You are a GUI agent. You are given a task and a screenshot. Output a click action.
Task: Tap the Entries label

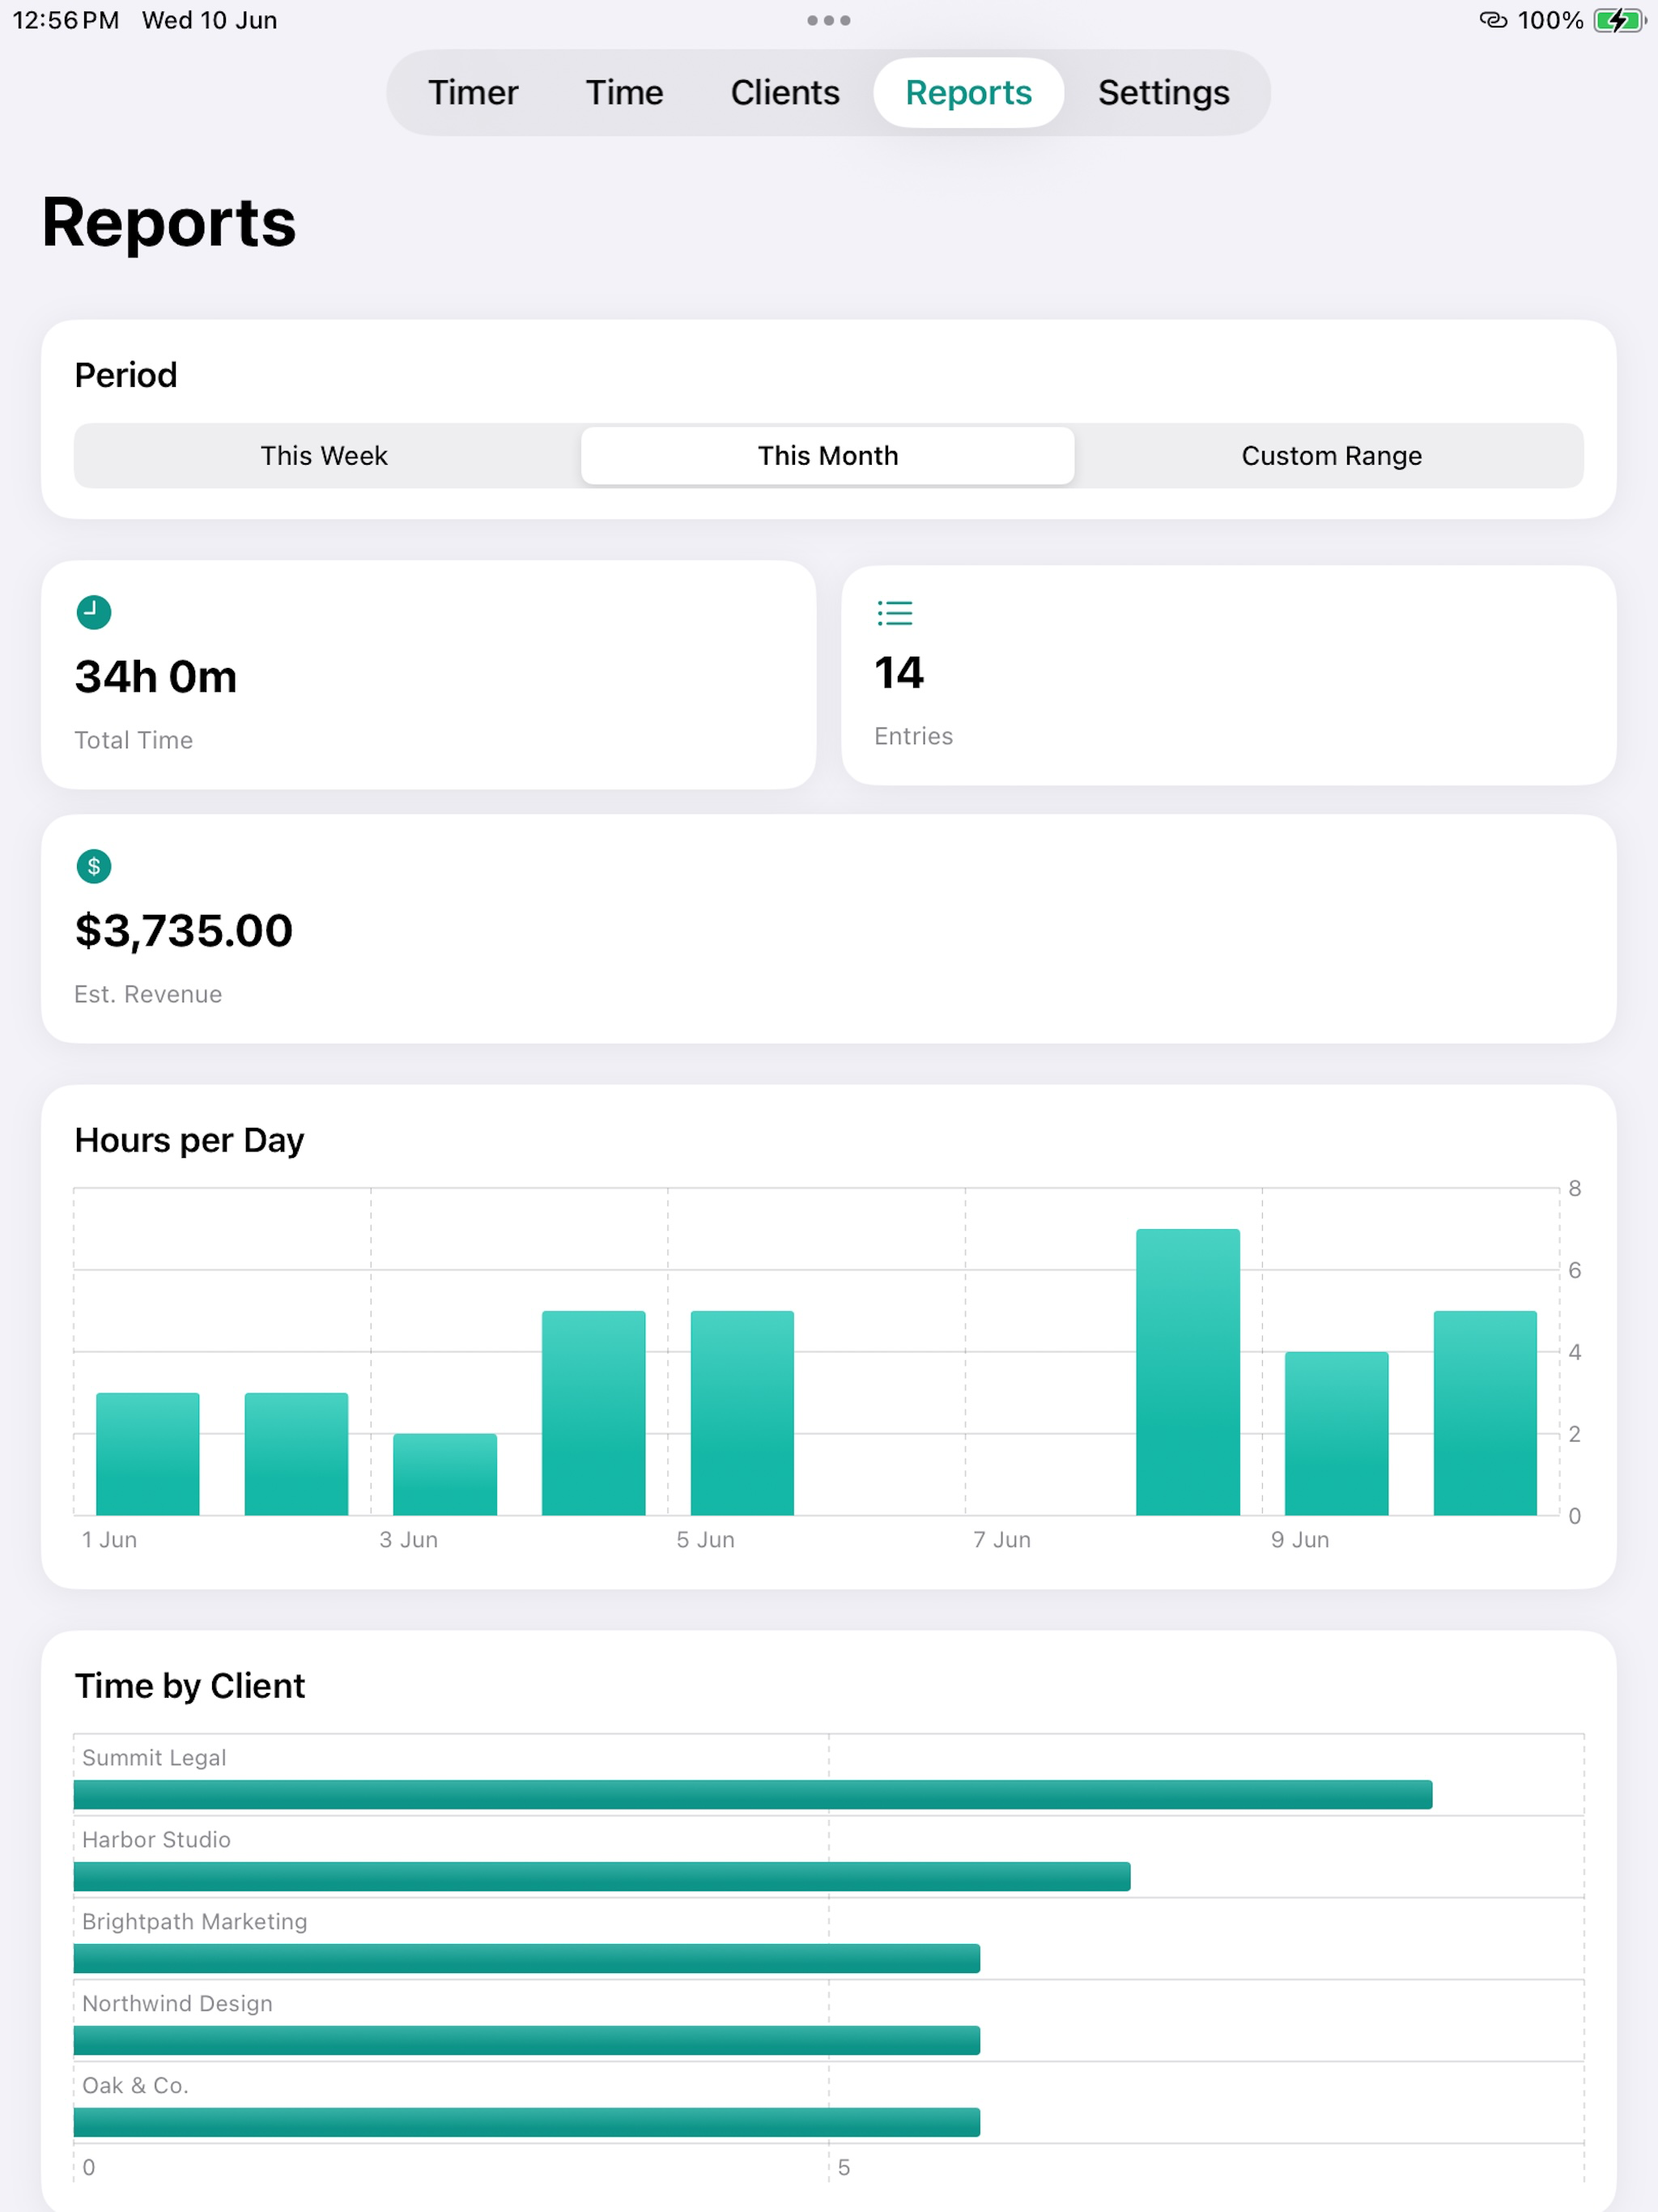914,736
